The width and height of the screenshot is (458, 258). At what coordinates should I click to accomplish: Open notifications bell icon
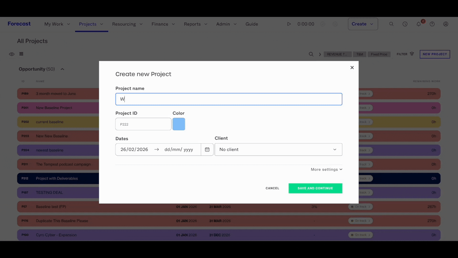419,24
